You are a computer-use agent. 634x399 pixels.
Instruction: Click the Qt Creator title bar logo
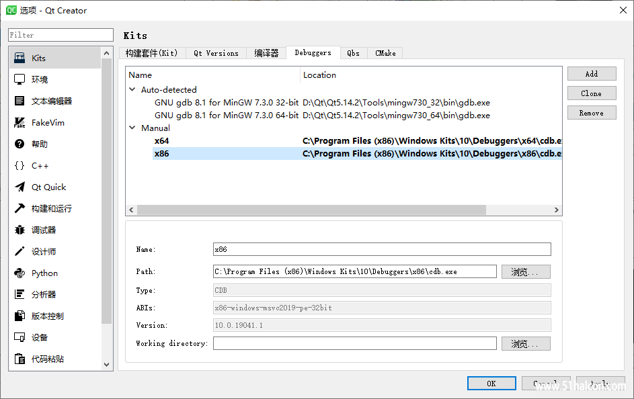[x=11, y=10]
